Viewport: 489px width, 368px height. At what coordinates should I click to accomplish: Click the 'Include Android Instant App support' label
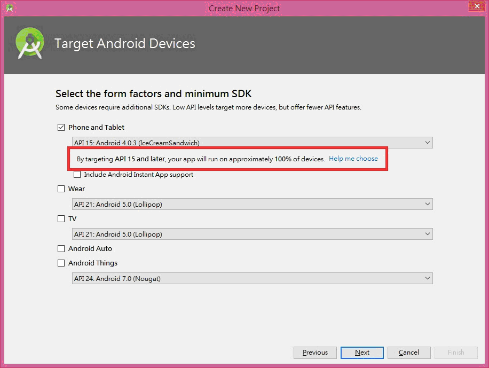tap(138, 175)
